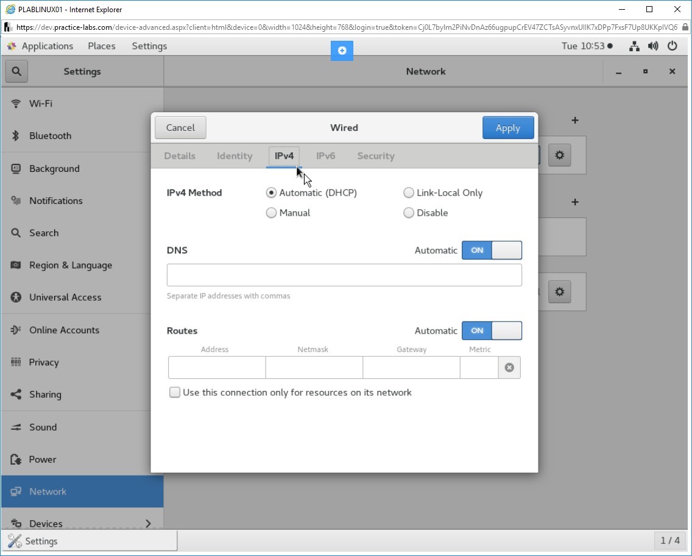Switch to the IPv6 tab
Image resolution: width=692 pixels, height=556 pixels.
coord(325,156)
